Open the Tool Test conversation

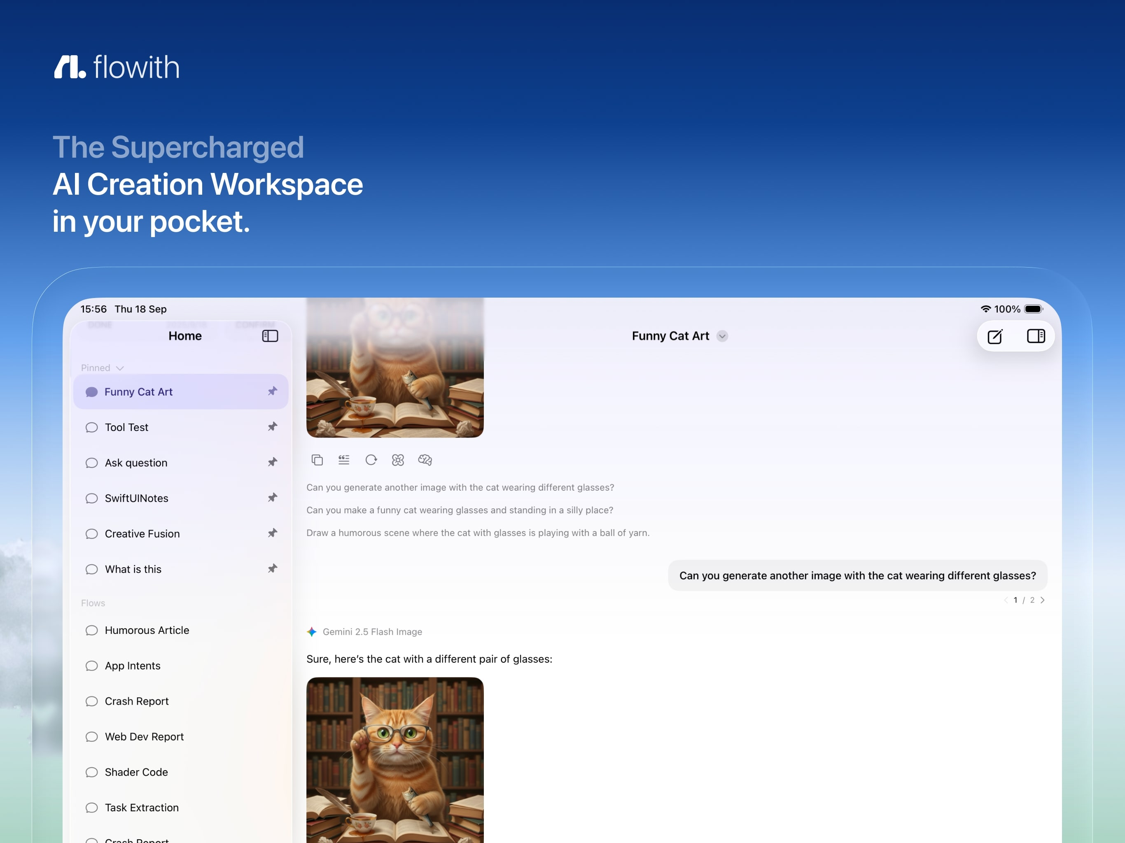(180, 427)
